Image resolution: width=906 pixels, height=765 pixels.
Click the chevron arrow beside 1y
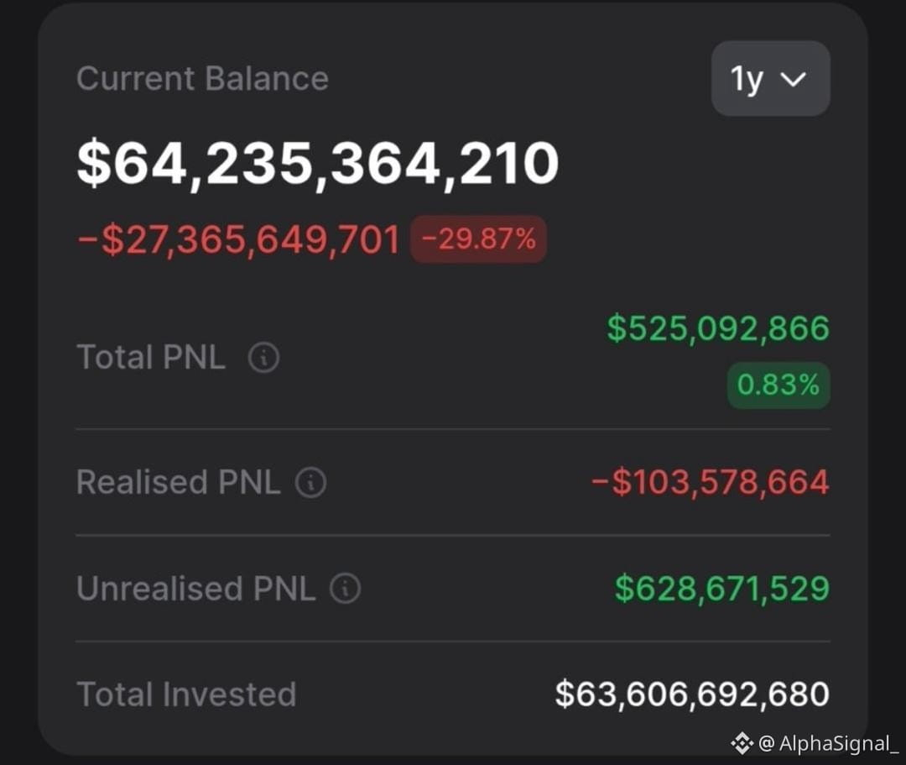click(793, 79)
